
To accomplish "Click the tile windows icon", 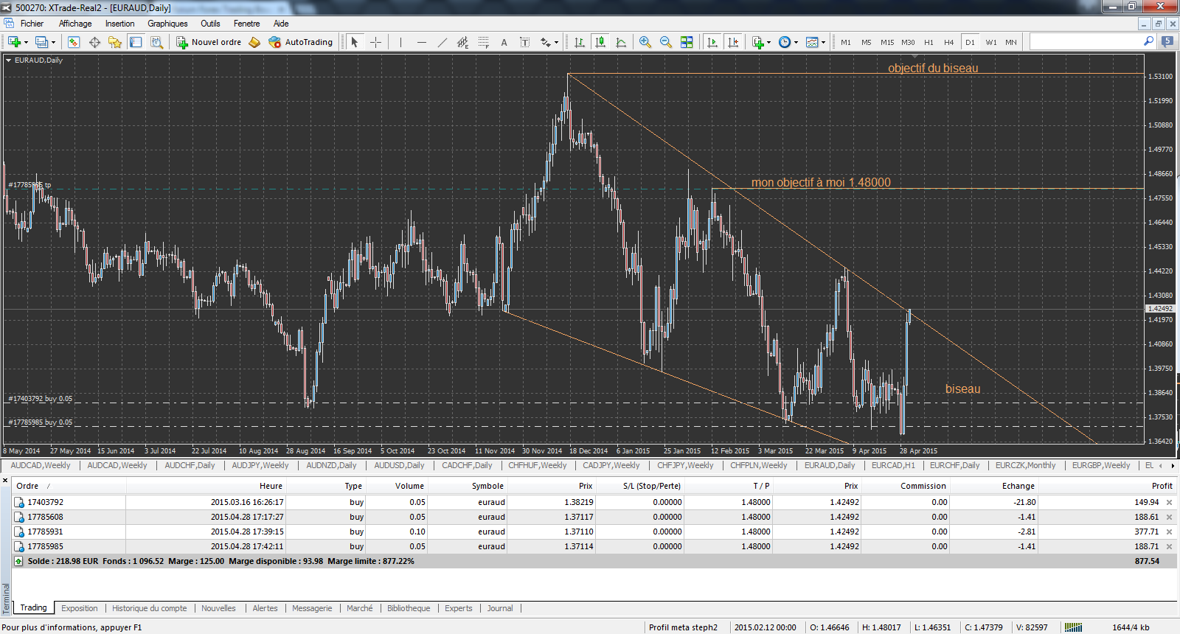I will (x=687, y=42).
